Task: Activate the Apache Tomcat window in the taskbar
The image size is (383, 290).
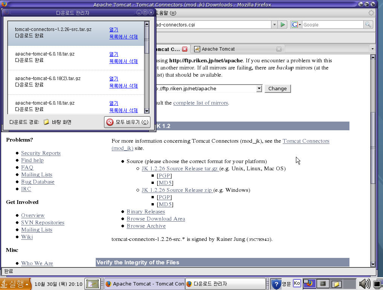Action: click(145, 284)
